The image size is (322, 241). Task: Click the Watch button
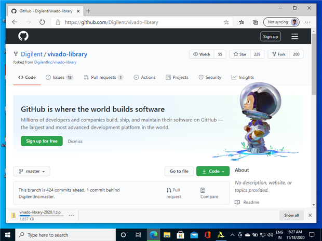pos(202,54)
